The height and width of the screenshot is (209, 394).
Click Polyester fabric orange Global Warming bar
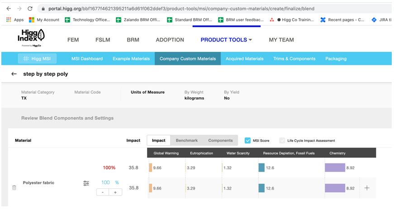[151, 188]
